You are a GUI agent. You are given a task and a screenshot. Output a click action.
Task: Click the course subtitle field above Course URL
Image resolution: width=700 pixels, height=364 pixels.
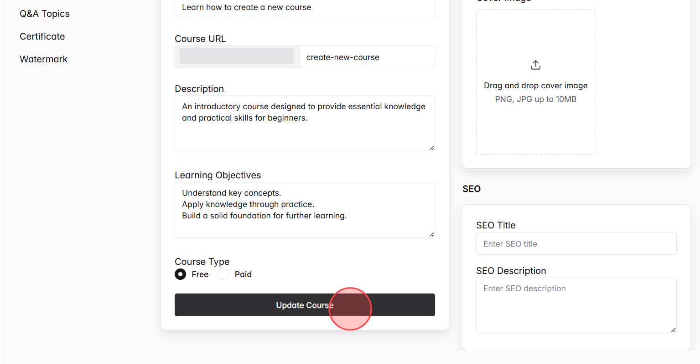305,7
